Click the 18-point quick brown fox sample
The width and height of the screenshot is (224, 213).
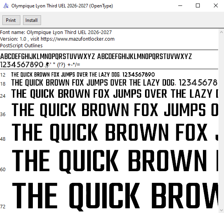pyautogui.click(x=115, y=83)
